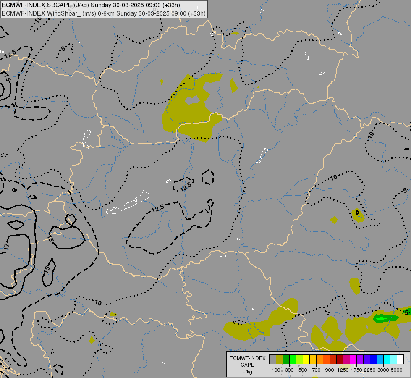
Task: Click the '2250' legend value label
Action: click(370, 370)
